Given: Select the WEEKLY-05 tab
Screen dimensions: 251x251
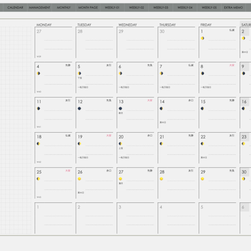Looking at the screenshot, I should pos(209,8).
